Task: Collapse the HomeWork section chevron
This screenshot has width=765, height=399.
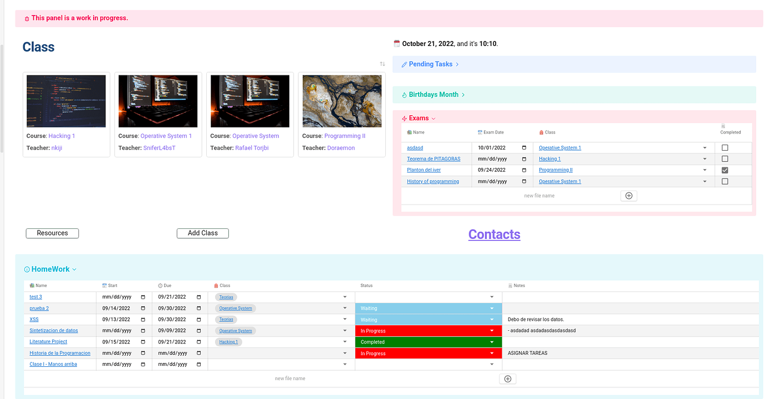Action: [74, 269]
